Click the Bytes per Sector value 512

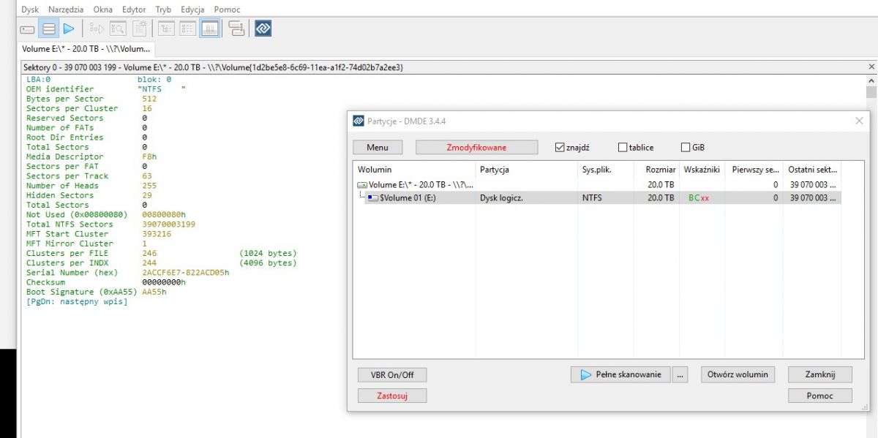149,99
